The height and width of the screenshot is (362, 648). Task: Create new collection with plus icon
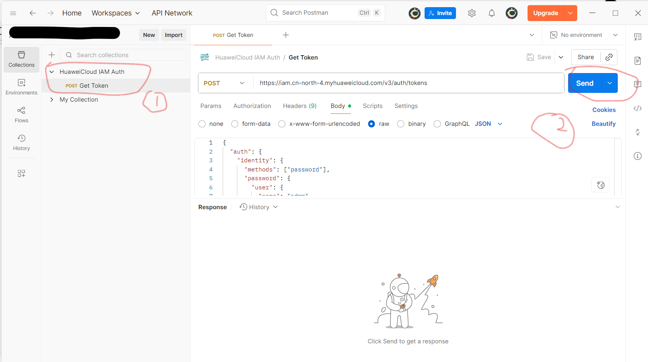(x=52, y=55)
